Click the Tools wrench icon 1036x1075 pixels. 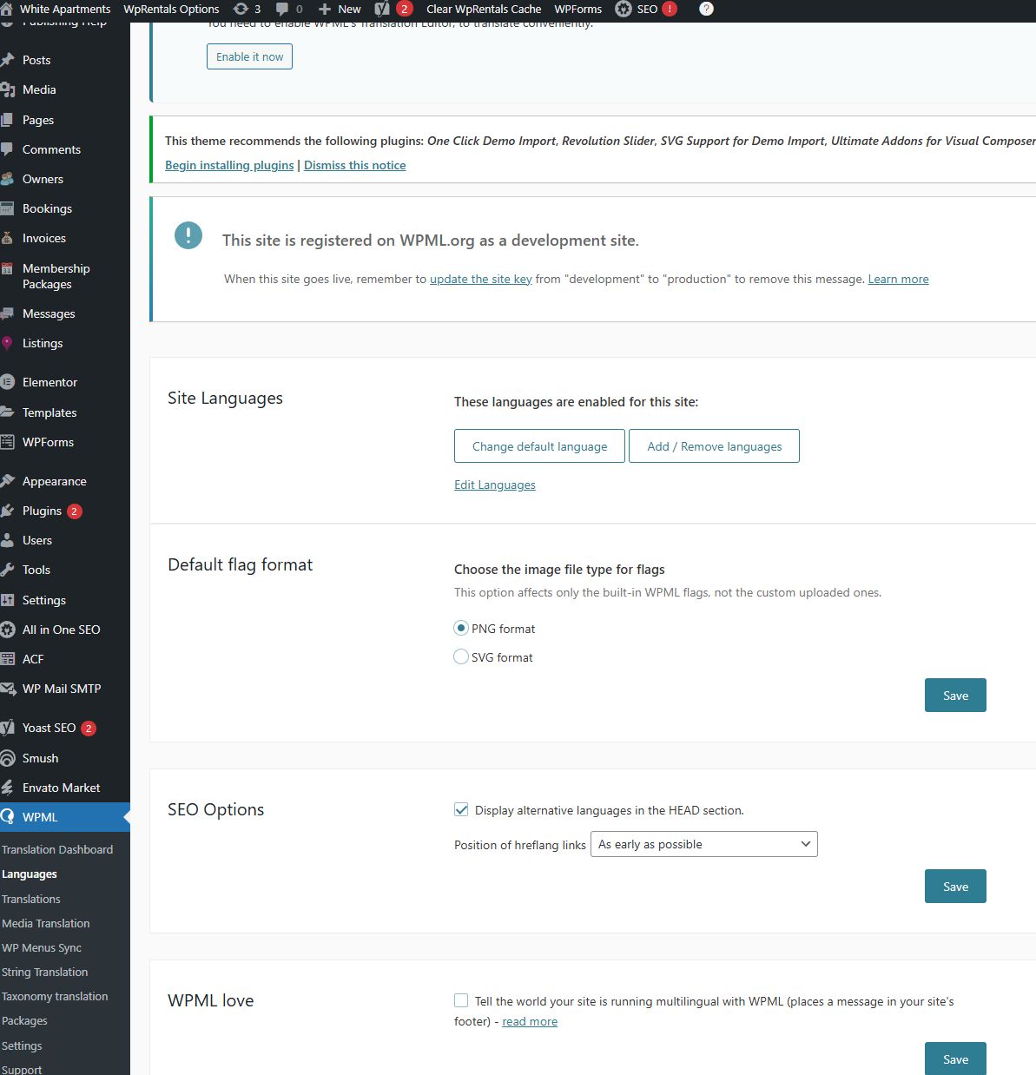click(x=8, y=570)
